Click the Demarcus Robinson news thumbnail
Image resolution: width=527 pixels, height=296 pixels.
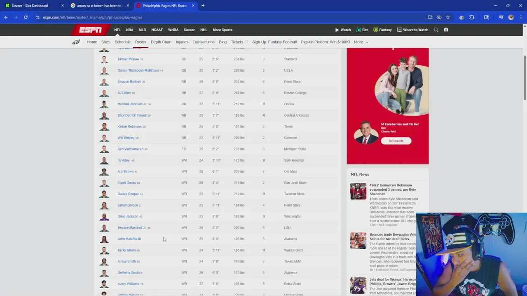358,191
